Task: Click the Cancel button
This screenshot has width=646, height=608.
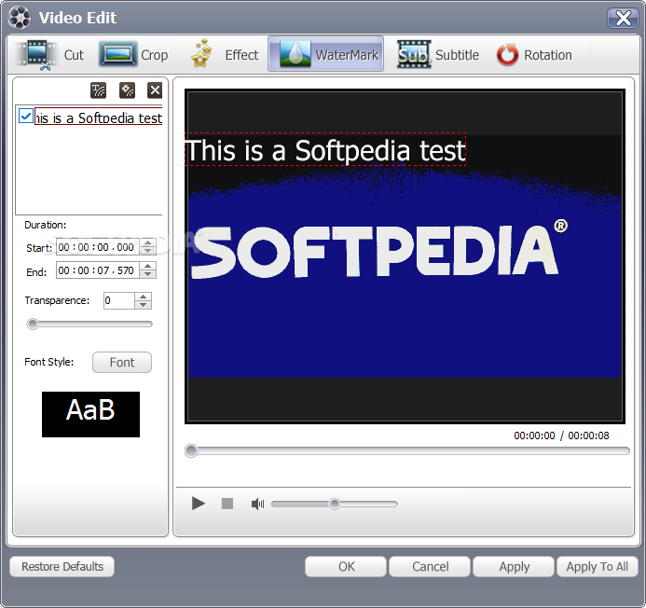Action: [x=430, y=566]
